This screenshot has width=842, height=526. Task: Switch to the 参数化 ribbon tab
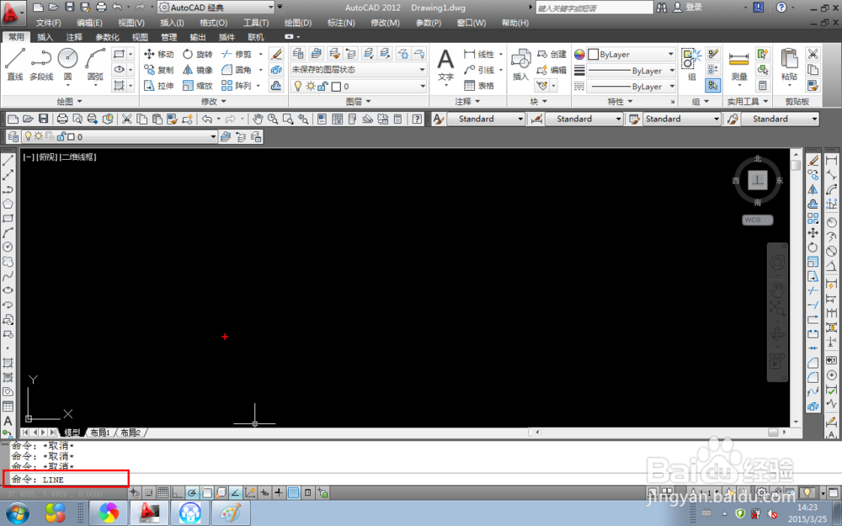(107, 37)
